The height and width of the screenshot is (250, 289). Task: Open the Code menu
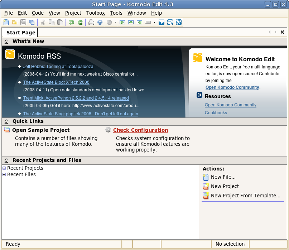pos(38,13)
